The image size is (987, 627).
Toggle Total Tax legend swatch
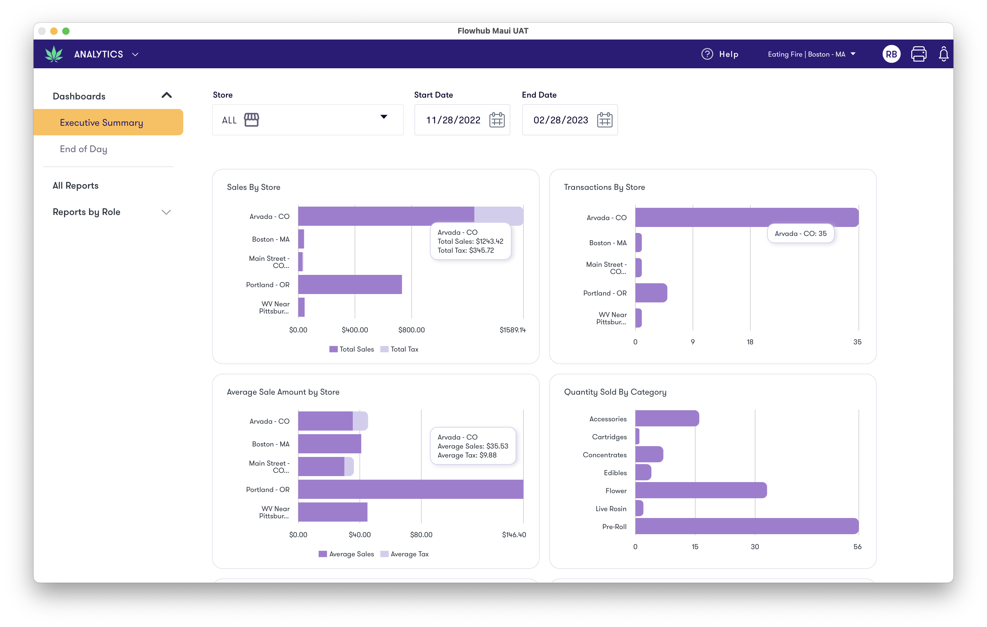coord(384,349)
